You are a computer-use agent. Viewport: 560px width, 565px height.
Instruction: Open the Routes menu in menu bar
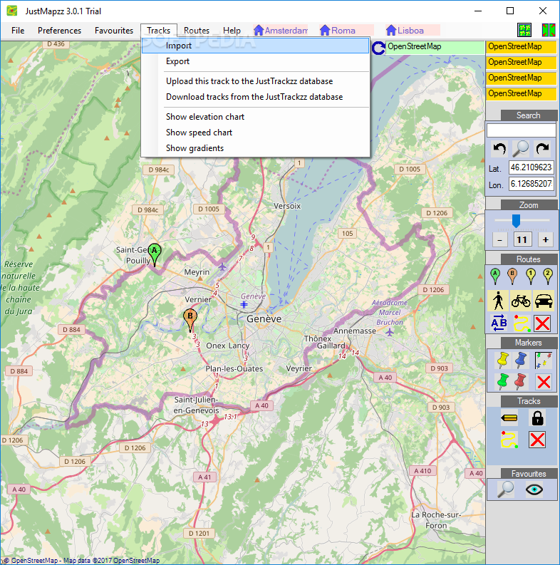197,31
